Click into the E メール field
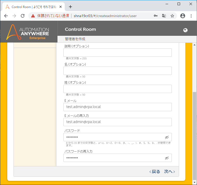This screenshot has width=197, height=185. (x=117, y=107)
